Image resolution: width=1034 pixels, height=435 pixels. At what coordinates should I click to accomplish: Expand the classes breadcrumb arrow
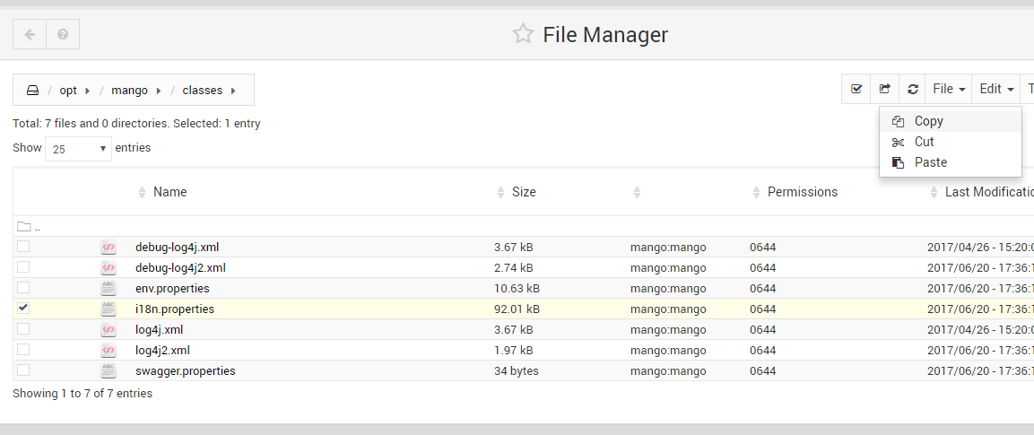233,91
